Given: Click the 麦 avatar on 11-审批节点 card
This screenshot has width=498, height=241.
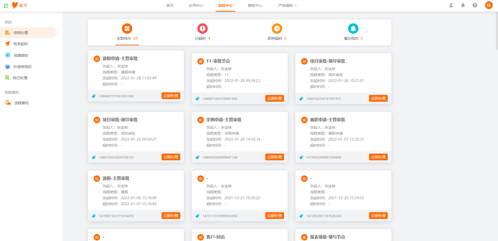Looking at the screenshot, I should [x=200, y=61].
